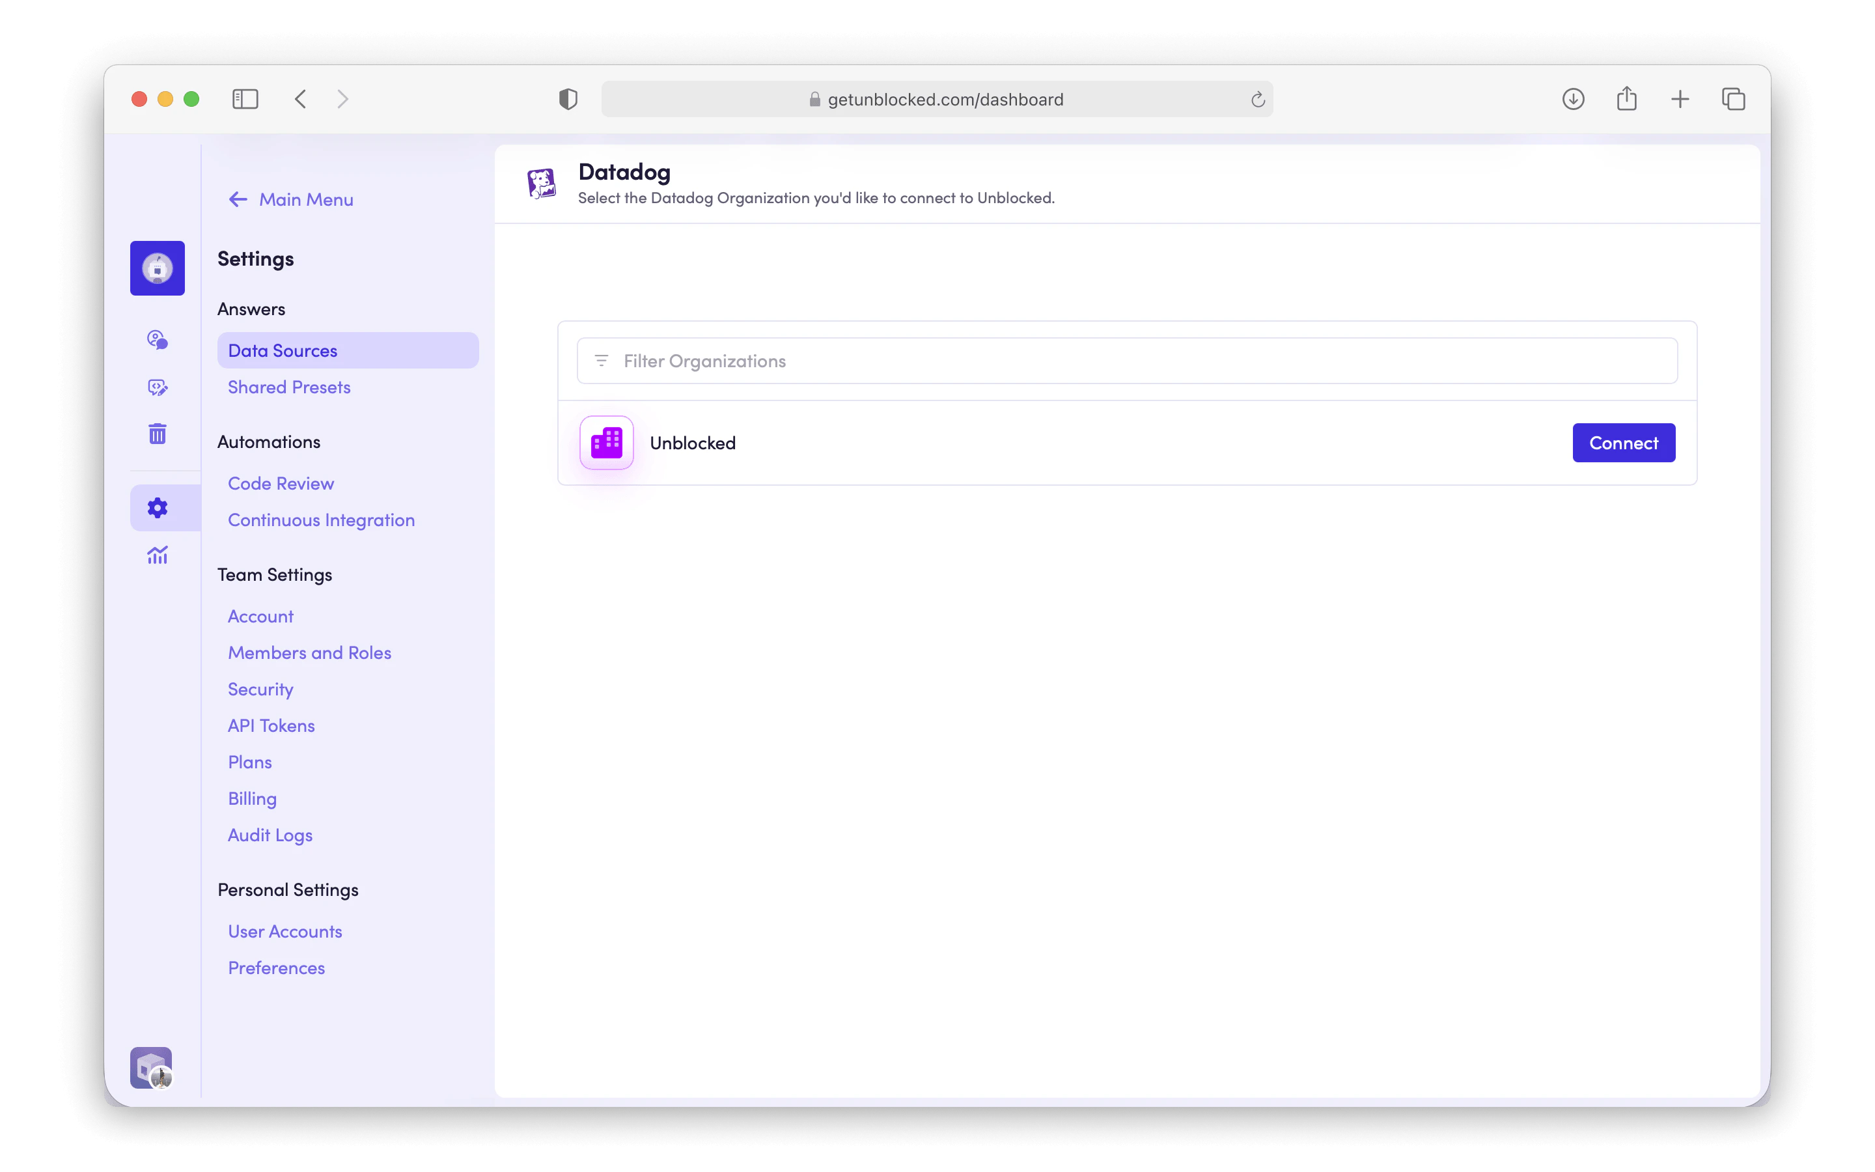Go back via the Main Menu link
Image resolution: width=1875 pixels, height=1172 pixels.
(x=305, y=199)
